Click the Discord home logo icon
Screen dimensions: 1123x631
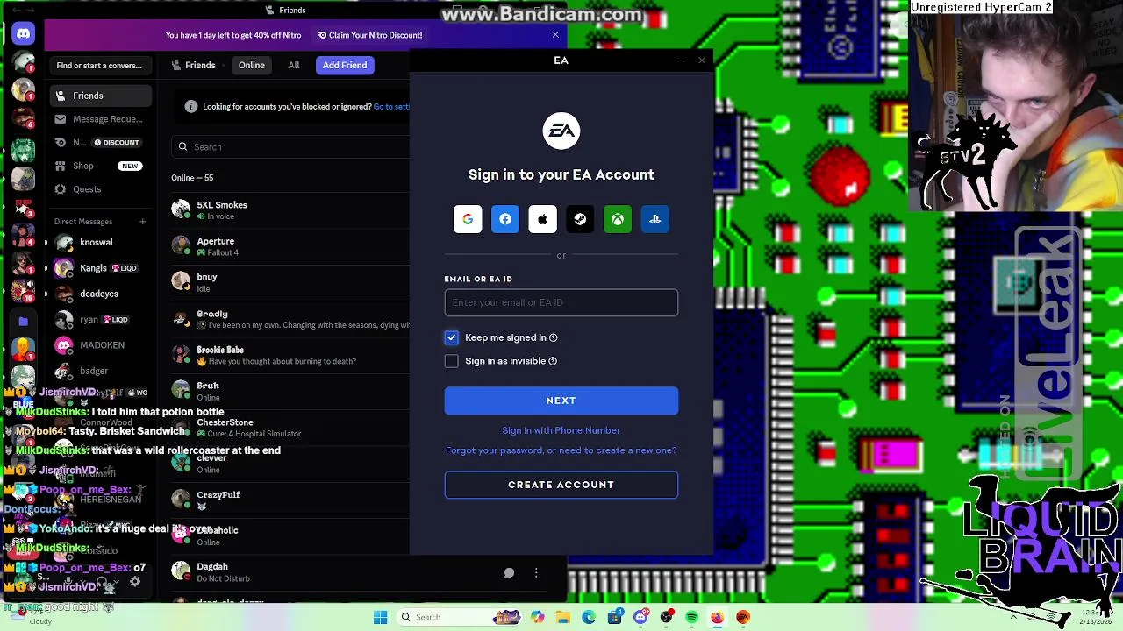click(24, 33)
